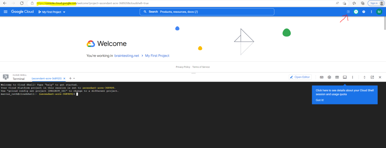Open the help question mark menu
Image resolution: width=386 pixels, height=148 pixels.
tap(364, 12)
